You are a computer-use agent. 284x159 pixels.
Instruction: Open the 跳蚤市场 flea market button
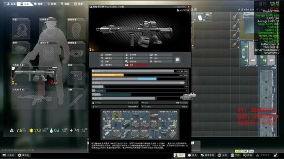207,155
